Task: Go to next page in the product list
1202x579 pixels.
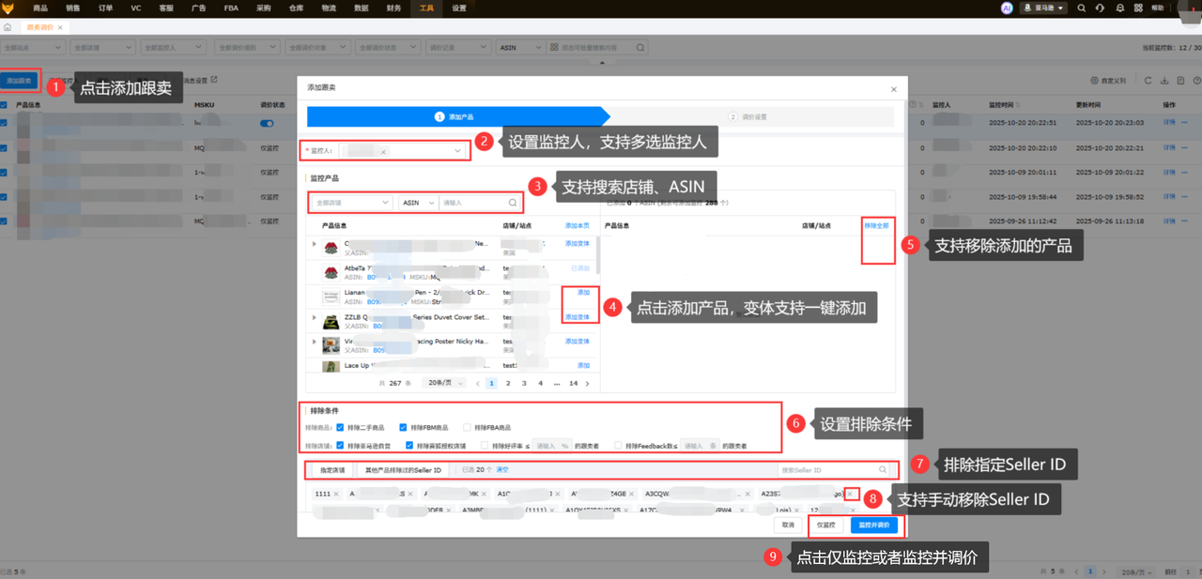Action: [588, 383]
